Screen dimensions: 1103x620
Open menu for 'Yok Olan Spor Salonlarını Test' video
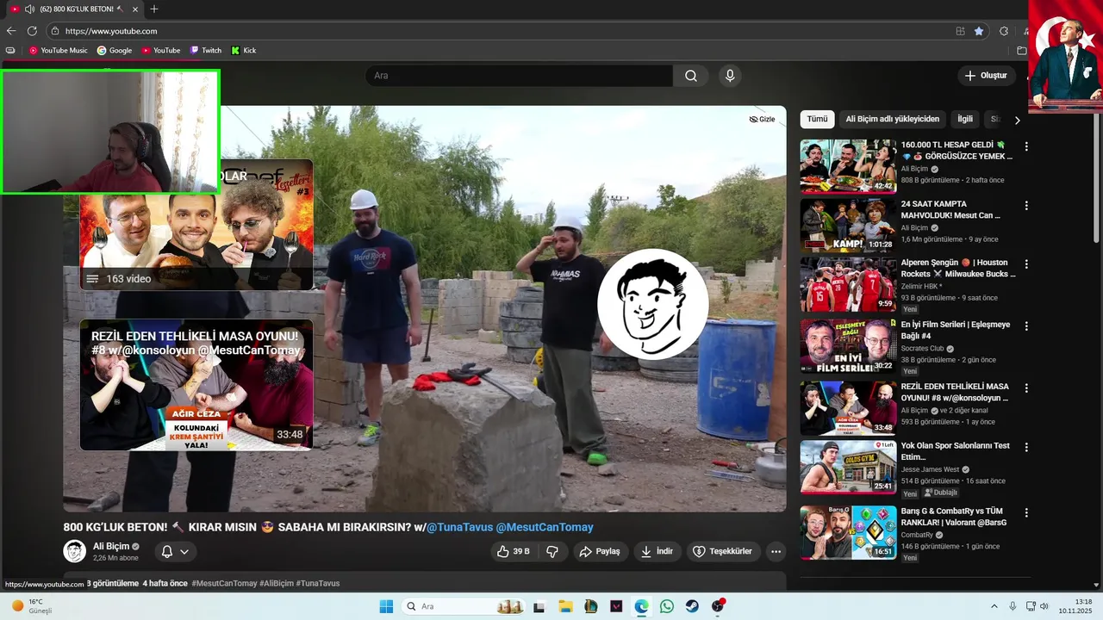coord(1026,447)
